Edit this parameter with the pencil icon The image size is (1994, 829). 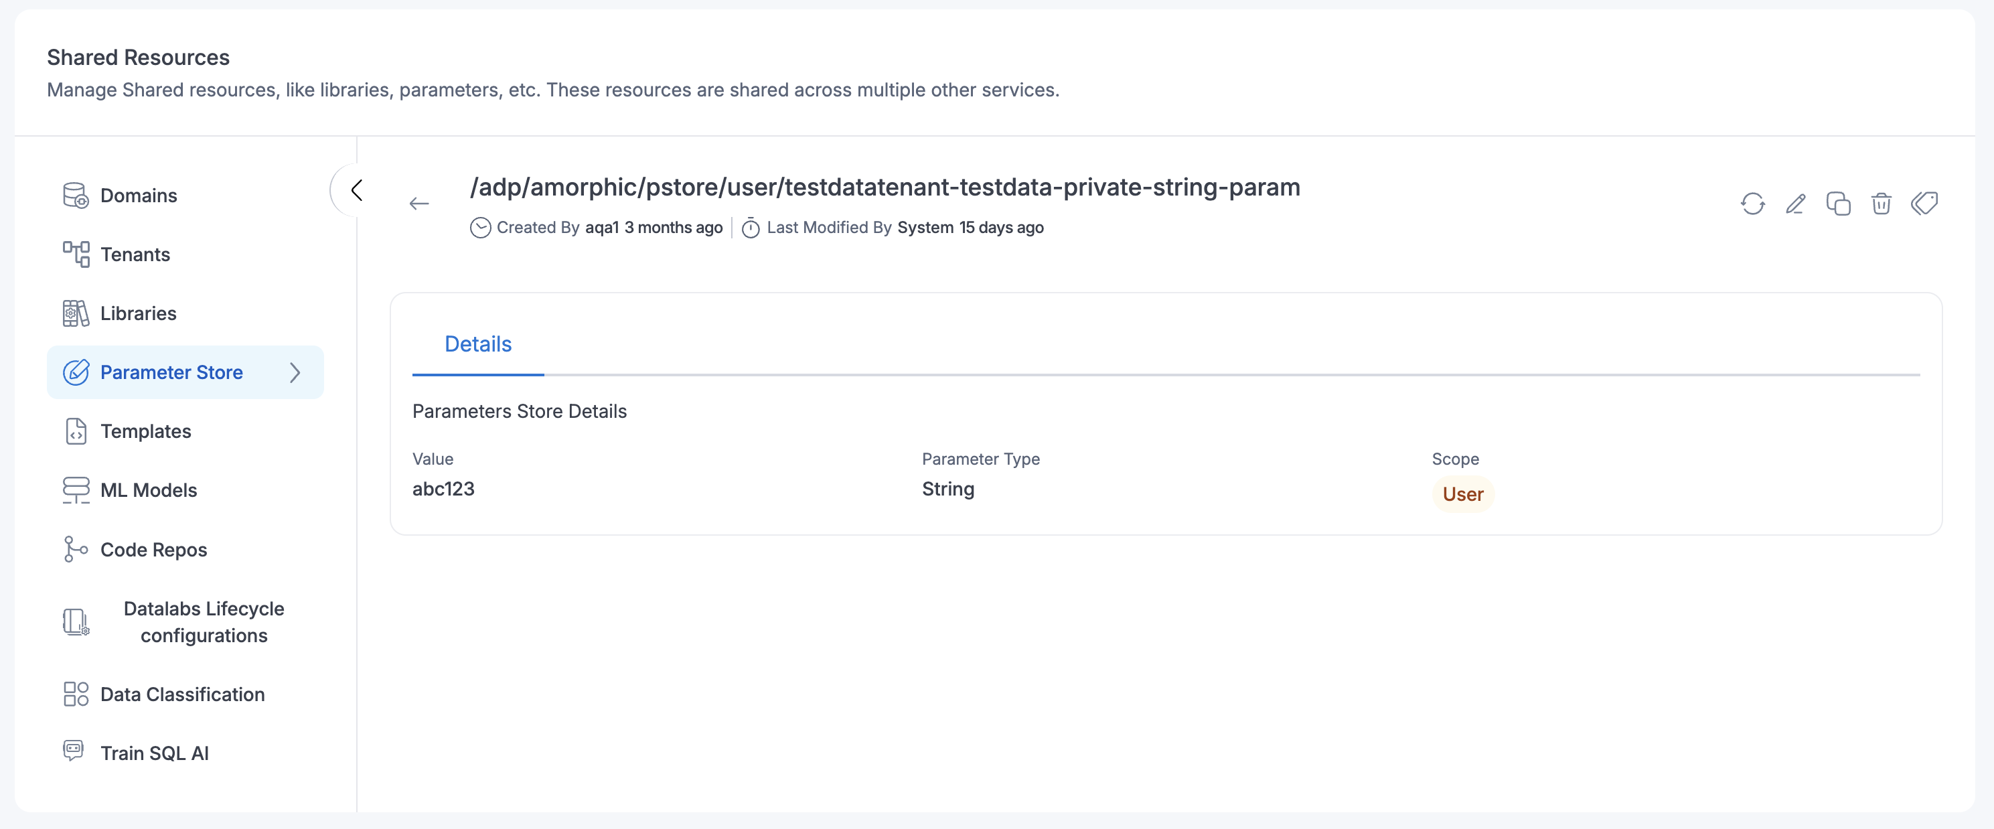tap(1796, 204)
